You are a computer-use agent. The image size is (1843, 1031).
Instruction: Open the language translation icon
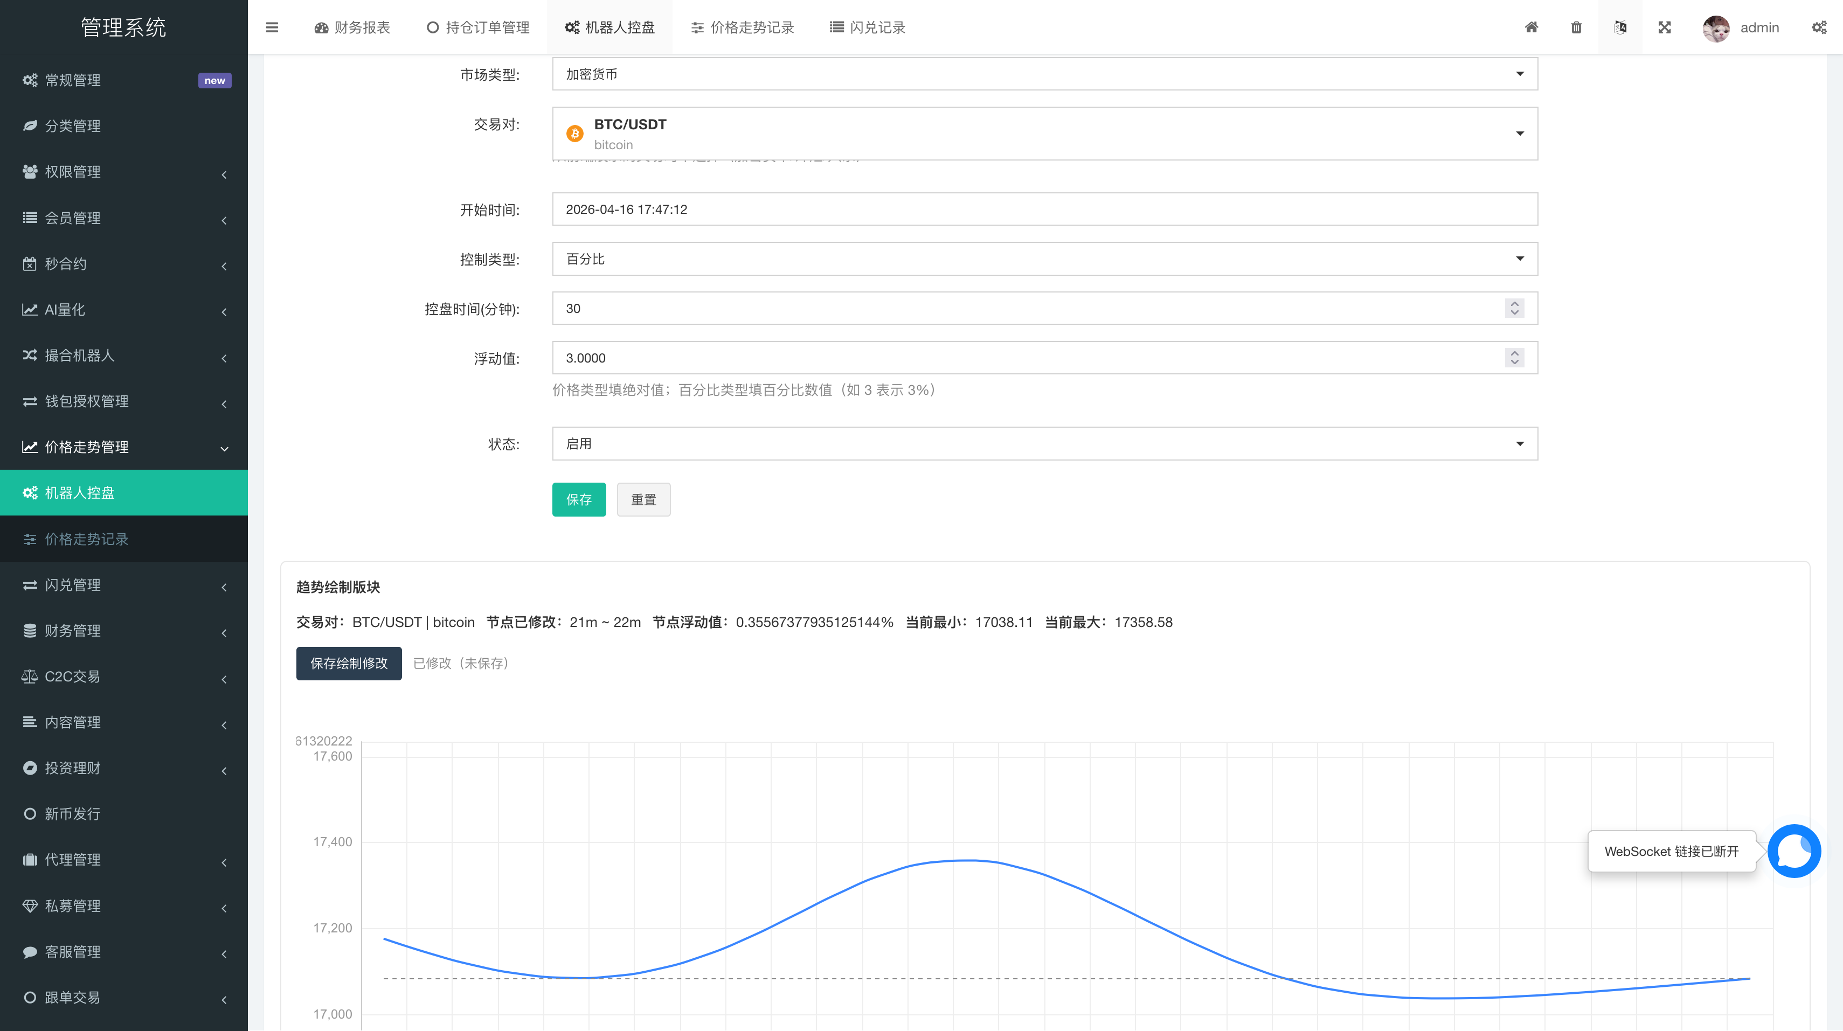pyautogui.click(x=1620, y=27)
